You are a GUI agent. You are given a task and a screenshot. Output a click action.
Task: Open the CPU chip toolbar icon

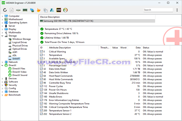pyautogui.click(x=18, y=10)
